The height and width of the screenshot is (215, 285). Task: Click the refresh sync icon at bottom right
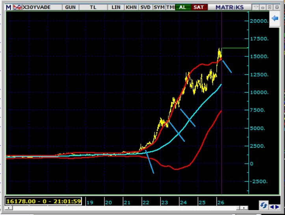point(263,205)
